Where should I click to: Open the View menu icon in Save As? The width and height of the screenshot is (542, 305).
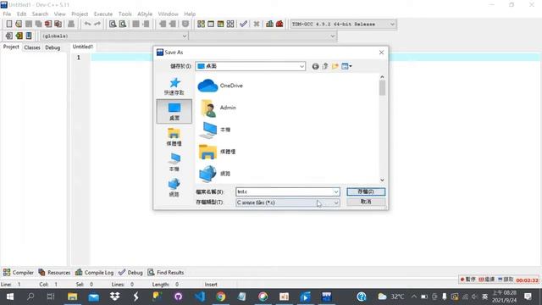[x=346, y=66]
